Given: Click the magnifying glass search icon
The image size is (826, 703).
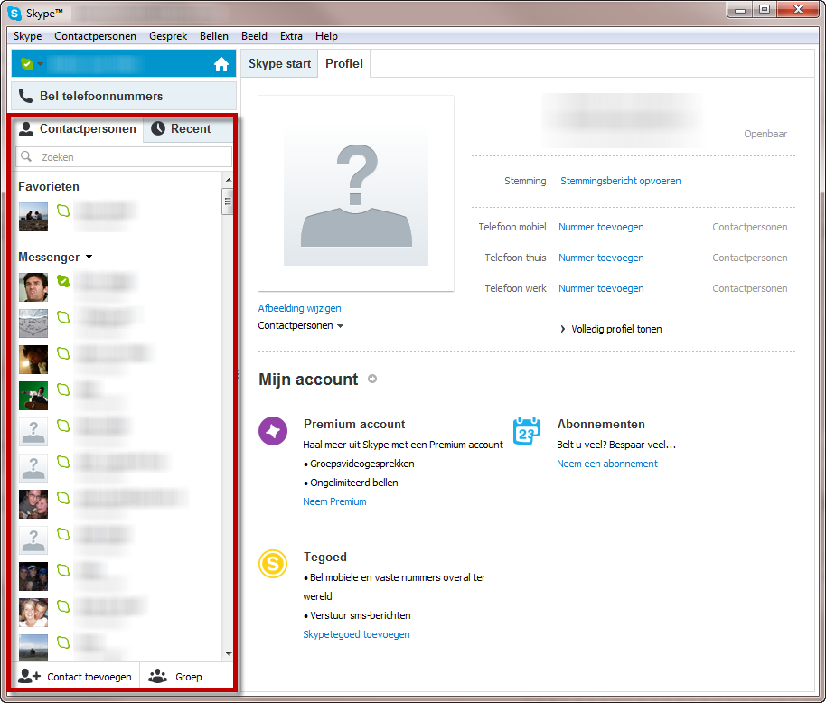Looking at the screenshot, I should point(26,156).
